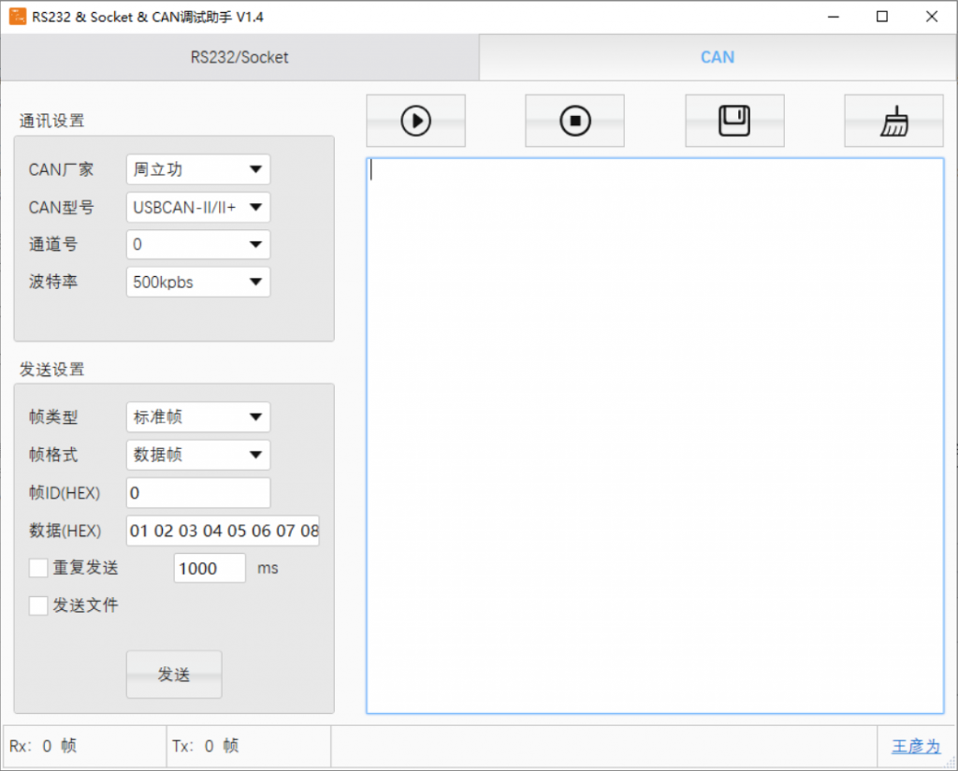
Task: Expand the 帧类型 dropdown showing 标准帧
Action: pos(198,417)
